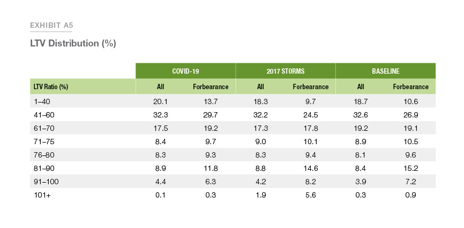The image size is (464, 228).
Task: Click the 61–70 row label
Action: pos(44,128)
